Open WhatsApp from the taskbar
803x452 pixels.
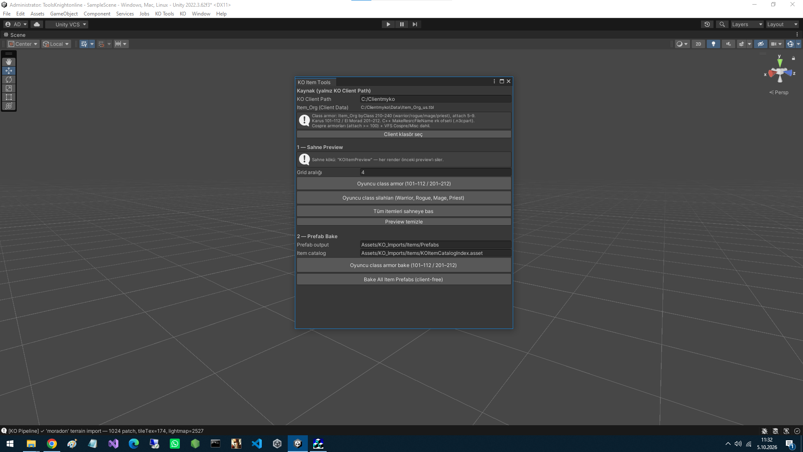pos(175,444)
